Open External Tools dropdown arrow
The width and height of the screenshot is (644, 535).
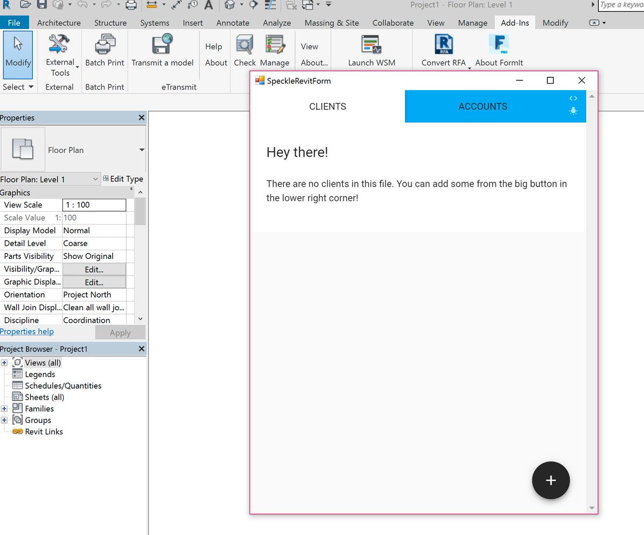pyautogui.click(x=78, y=66)
